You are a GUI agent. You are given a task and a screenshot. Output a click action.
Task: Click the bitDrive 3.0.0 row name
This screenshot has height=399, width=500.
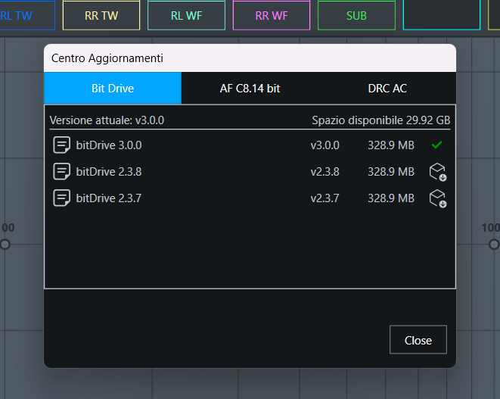click(109, 145)
